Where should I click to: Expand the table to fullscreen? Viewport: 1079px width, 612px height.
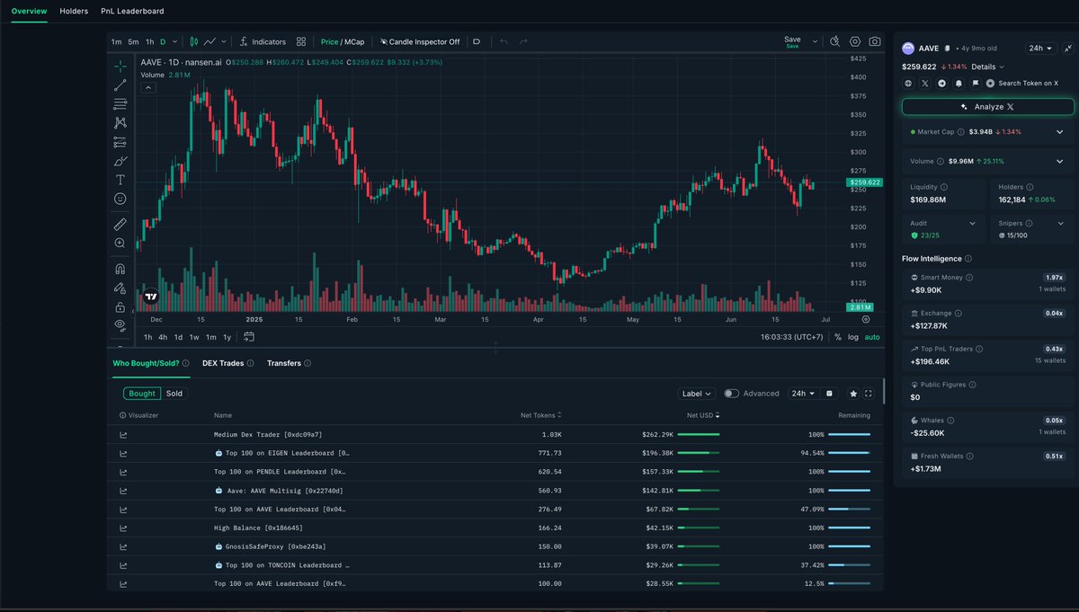[868, 394]
